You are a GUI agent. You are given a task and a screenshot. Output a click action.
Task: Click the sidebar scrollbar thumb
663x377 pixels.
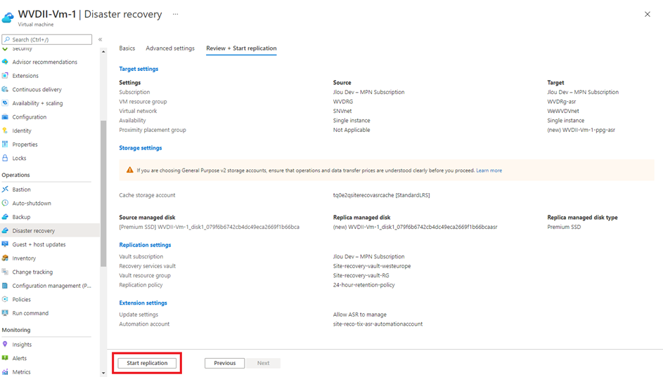103,194
